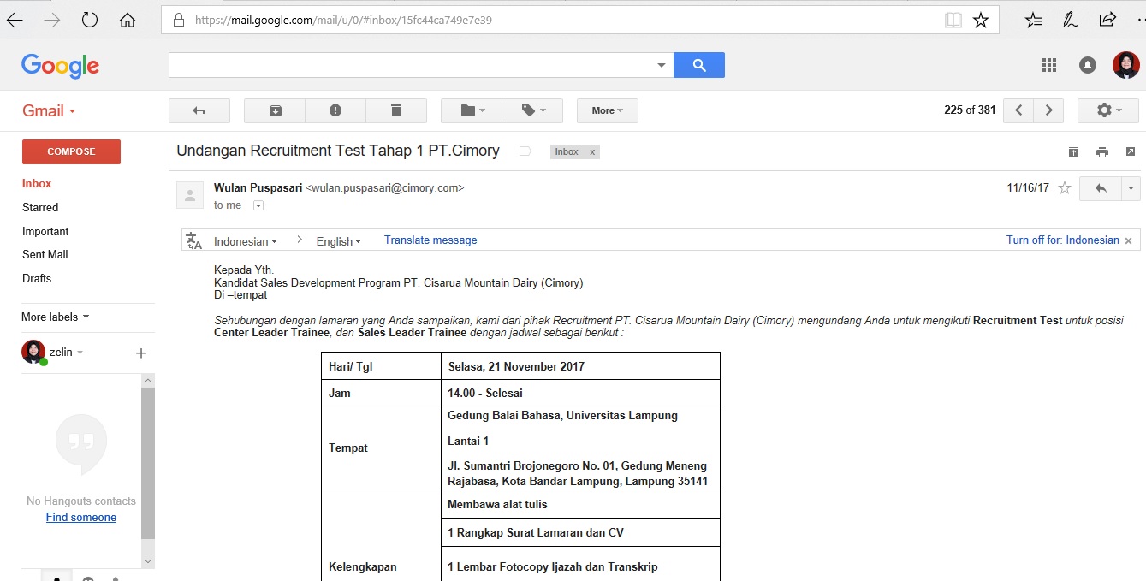1146x581 pixels.
Task: Open Google notifications bell
Action: [1088, 65]
